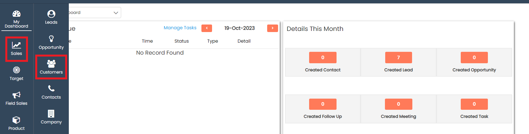This screenshot has width=529, height=134.
Task: Click the Created Contact count badge
Action: tap(323, 58)
